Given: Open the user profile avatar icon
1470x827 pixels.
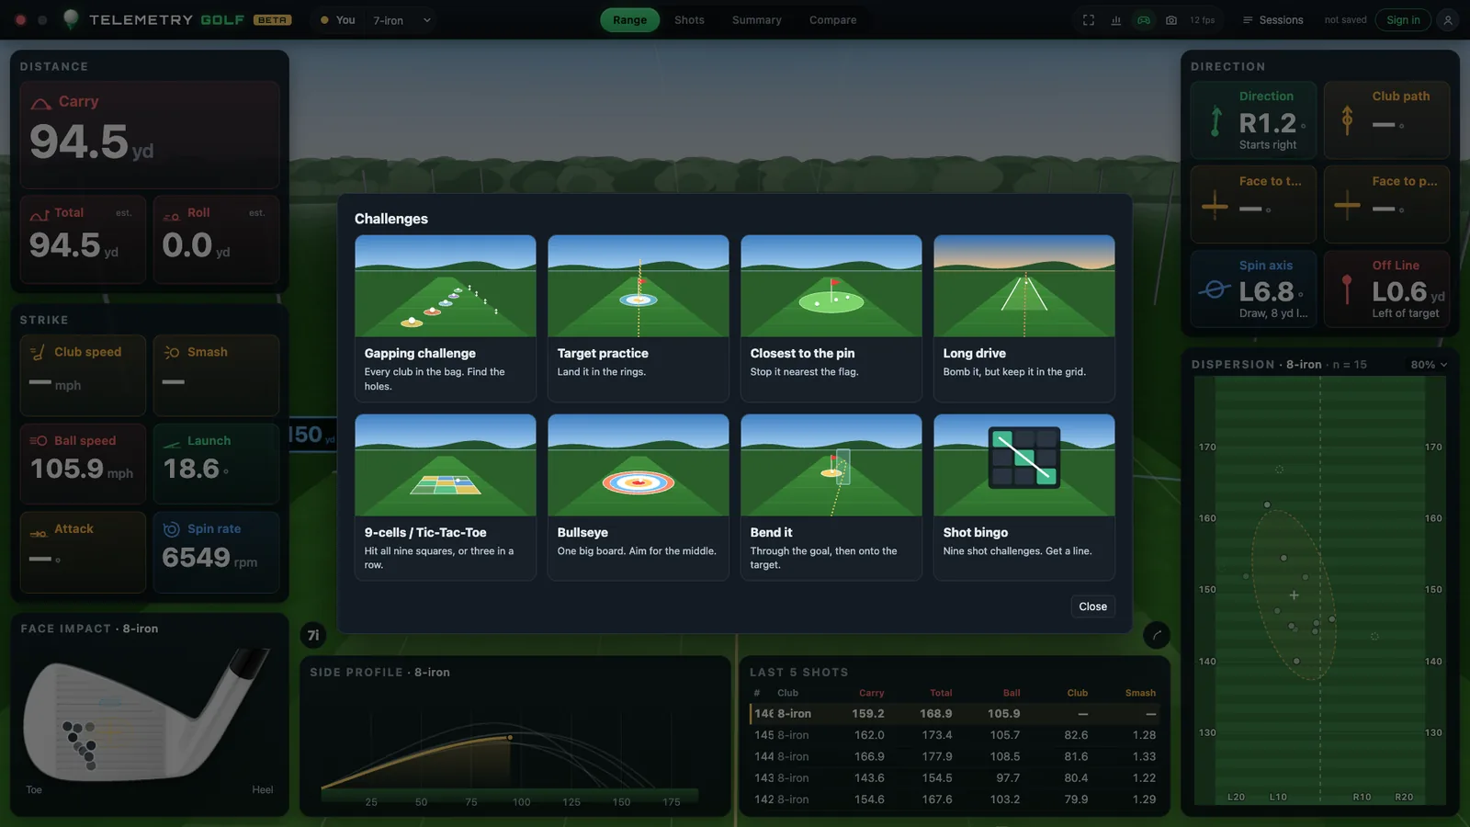Looking at the screenshot, I should 1448,20.
